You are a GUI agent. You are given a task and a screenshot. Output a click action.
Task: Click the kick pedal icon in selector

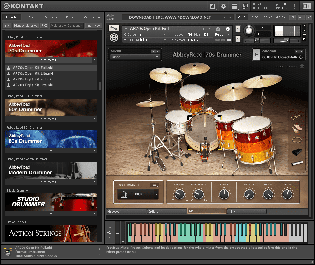[124, 194]
